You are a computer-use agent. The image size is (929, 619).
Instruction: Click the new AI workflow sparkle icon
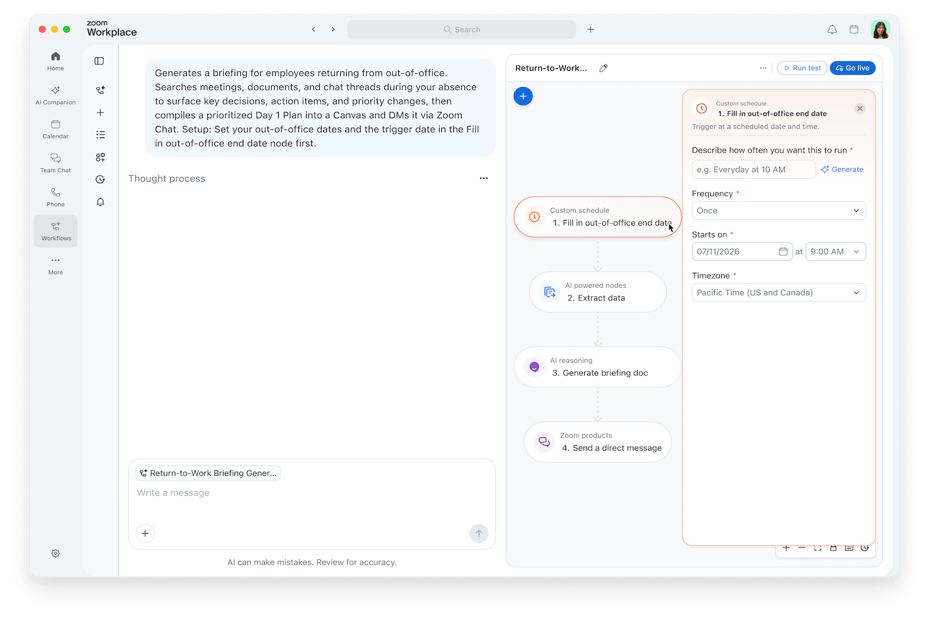coord(100,90)
